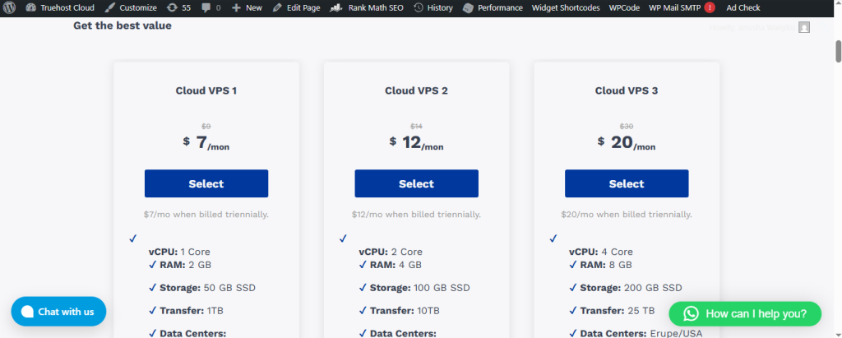Open comments with 0 pending

pyautogui.click(x=210, y=8)
